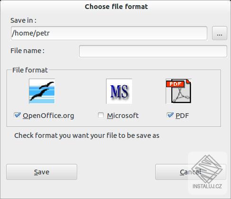The width and height of the screenshot is (231, 199).
Task: Click the Save button
Action: pyautogui.click(x=42, y=172)
